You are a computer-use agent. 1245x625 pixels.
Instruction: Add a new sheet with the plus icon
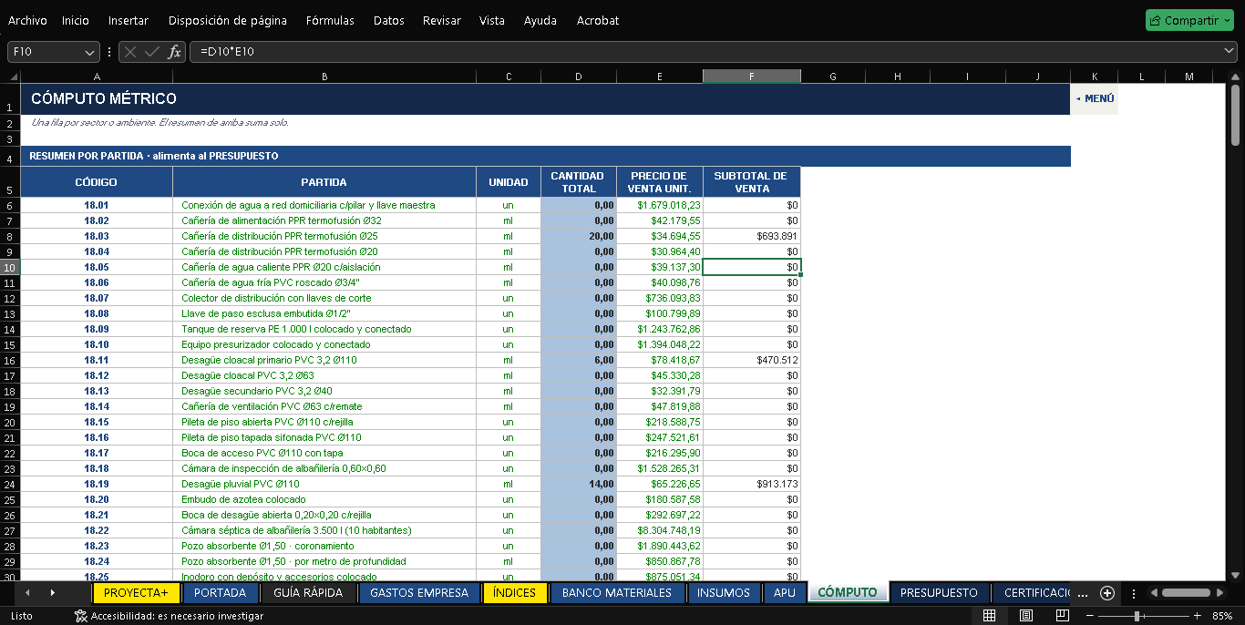[1107, 593]
